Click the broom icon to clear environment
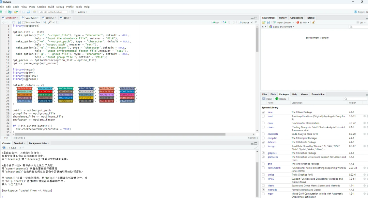 313,22
